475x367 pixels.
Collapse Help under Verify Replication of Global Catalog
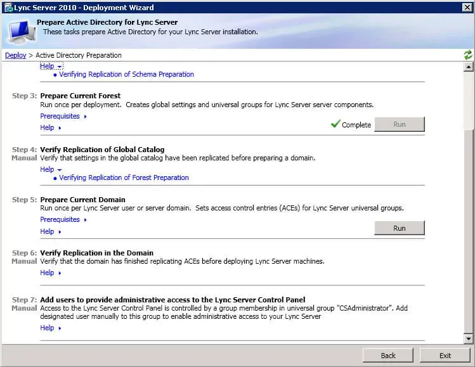[51, 170]
